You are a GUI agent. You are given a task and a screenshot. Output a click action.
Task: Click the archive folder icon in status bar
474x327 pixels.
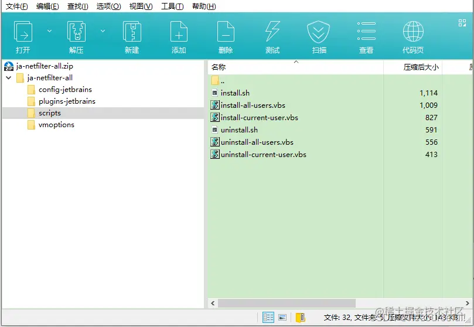coord(300,317)
